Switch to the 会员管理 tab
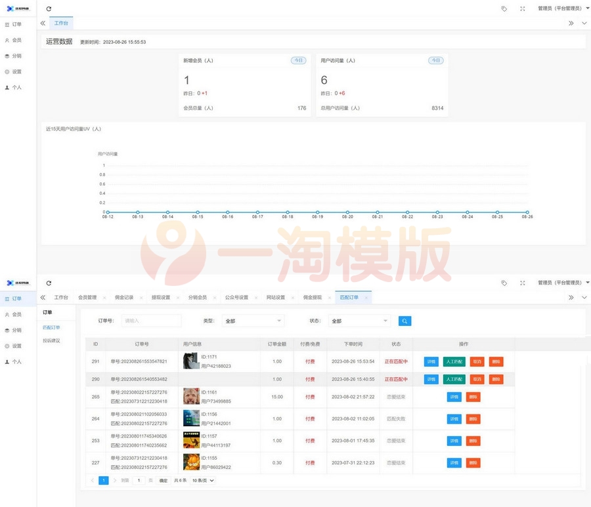Viewport: 591px width, 507px height. point(87,298)
